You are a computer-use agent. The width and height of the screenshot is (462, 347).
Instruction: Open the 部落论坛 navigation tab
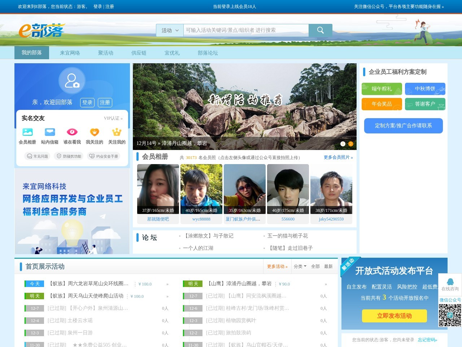(208, 53)
